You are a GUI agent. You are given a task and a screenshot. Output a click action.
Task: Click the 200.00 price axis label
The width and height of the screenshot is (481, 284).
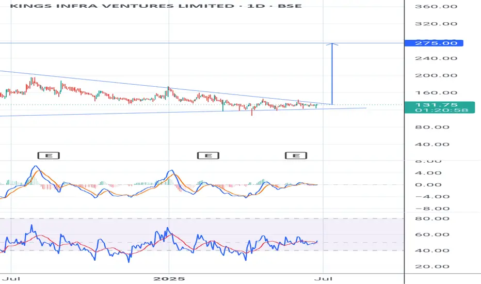click(436, 75)
